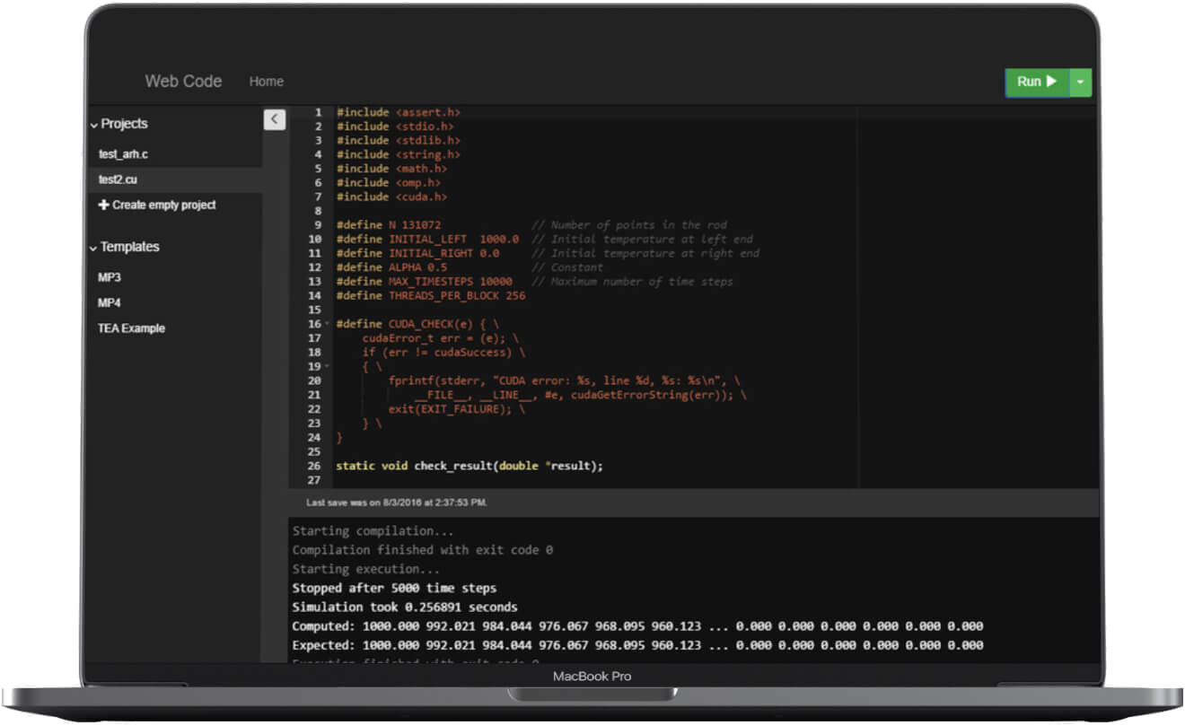
Task: Open the MP3 template
Action: point(110,277)
